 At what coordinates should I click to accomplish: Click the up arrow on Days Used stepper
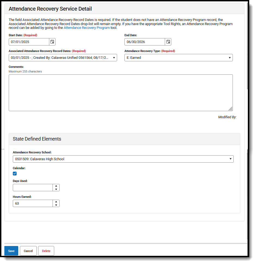56,186
